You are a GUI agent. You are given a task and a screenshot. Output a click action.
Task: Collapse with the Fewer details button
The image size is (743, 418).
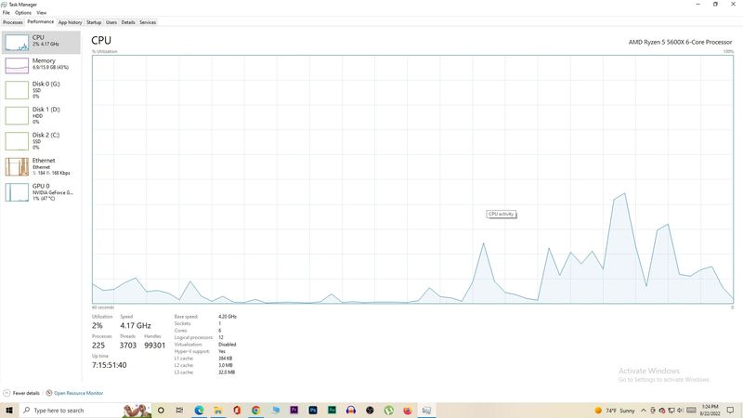(x=21, y=393)
